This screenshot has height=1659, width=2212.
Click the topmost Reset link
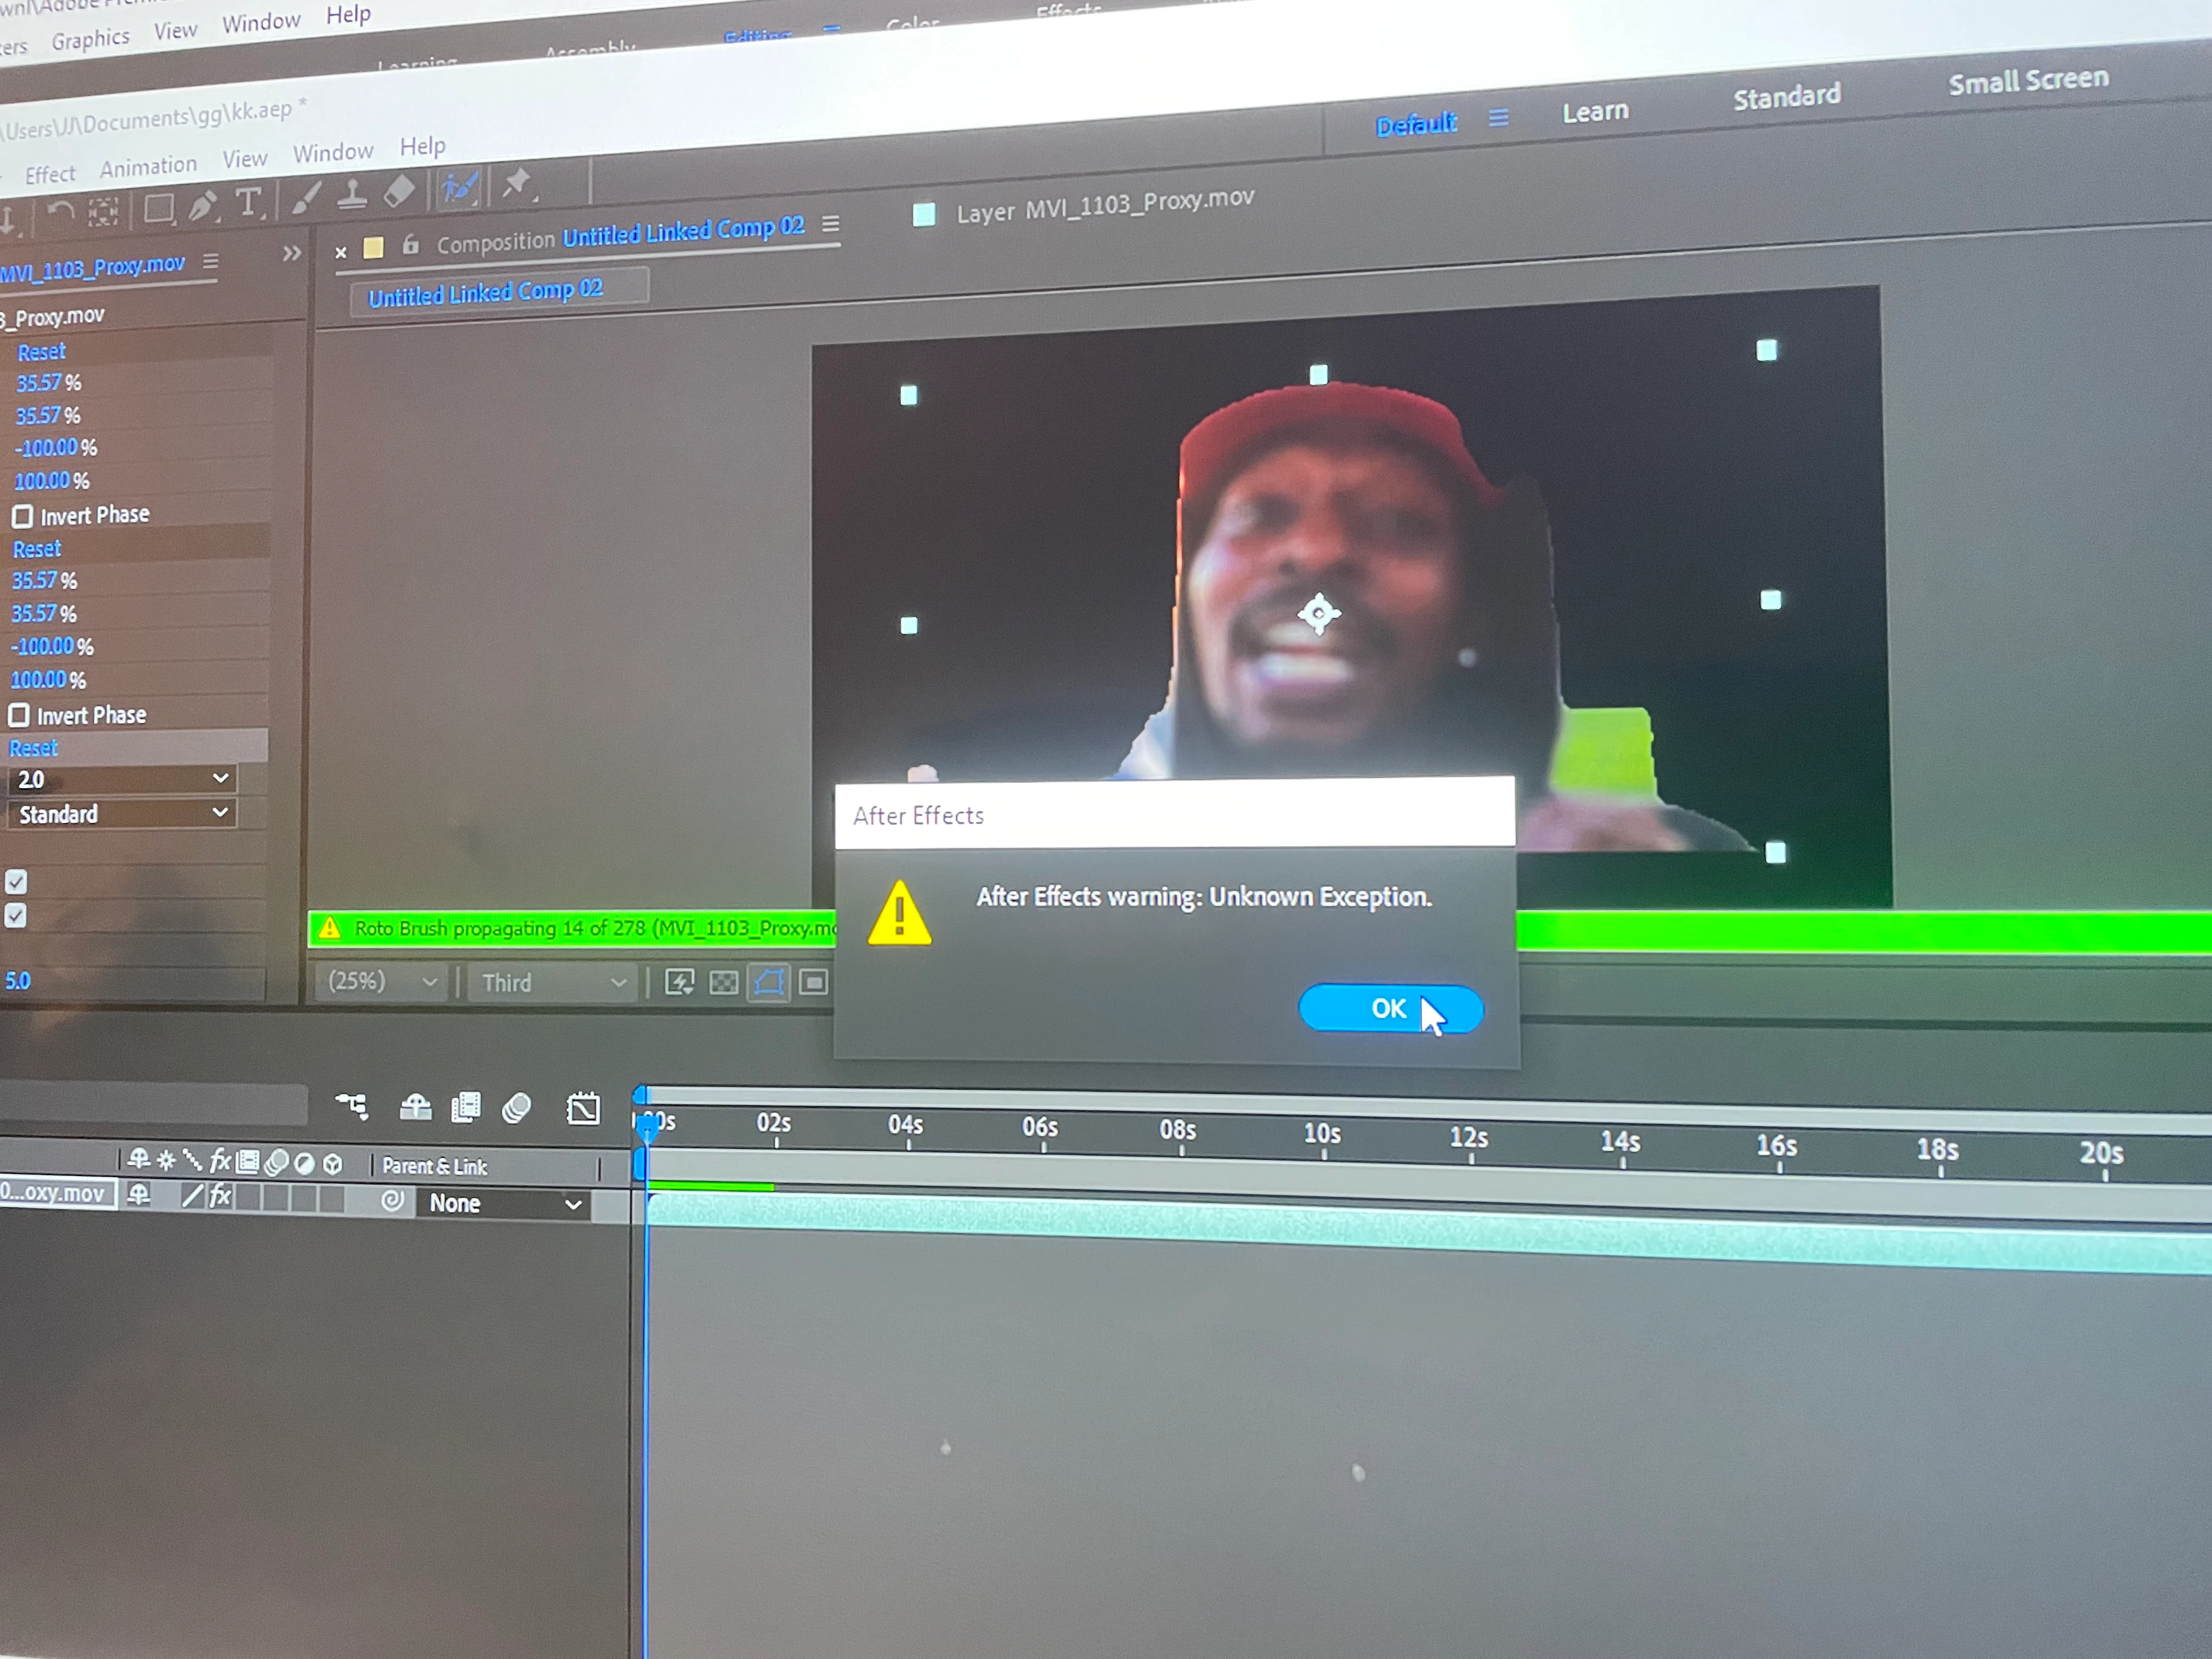(41, 352)
